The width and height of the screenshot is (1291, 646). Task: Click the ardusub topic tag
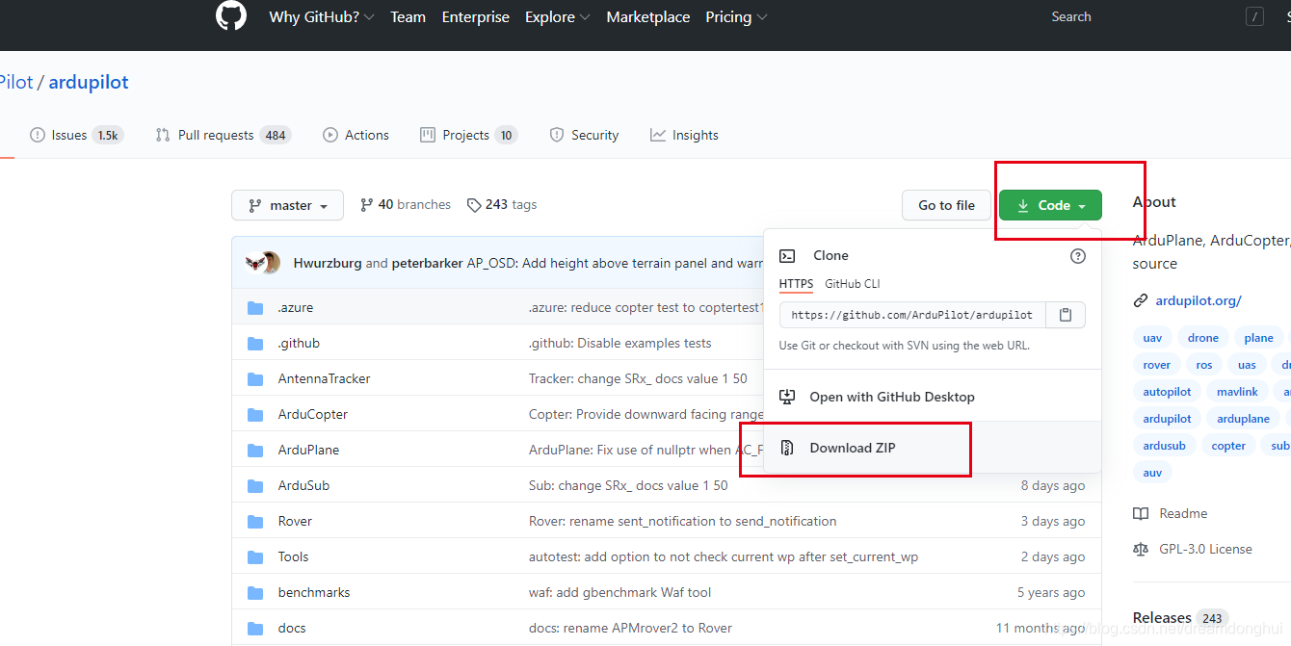(x=1164, y=446)
